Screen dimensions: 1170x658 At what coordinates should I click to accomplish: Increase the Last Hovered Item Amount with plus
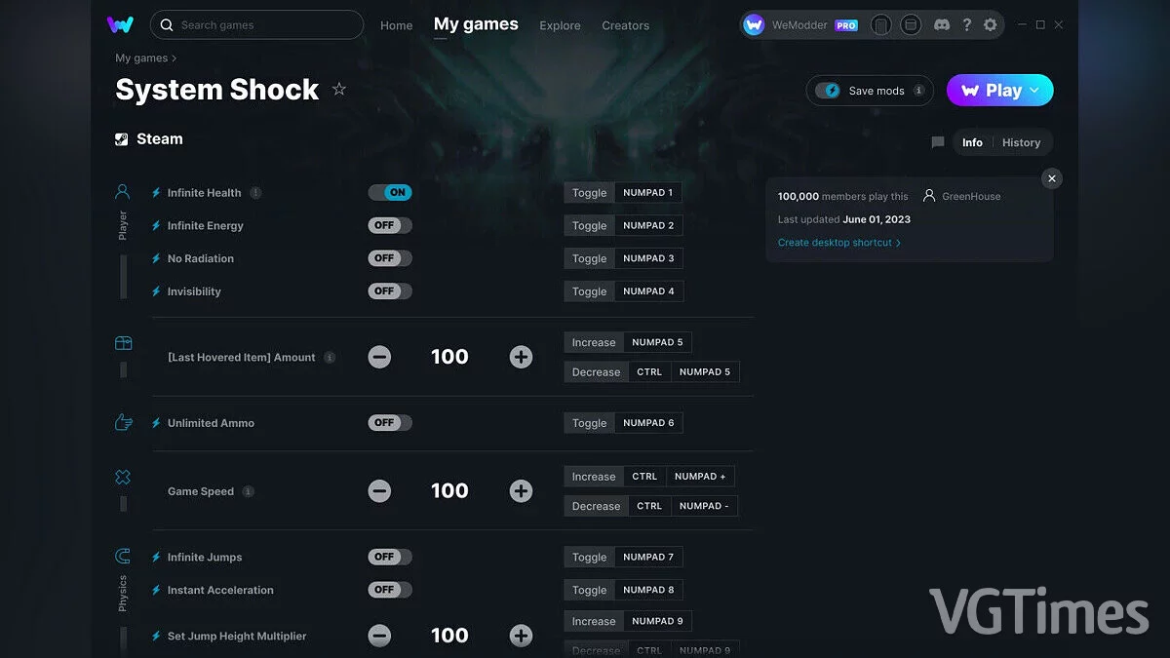click(x=521, y=357)
